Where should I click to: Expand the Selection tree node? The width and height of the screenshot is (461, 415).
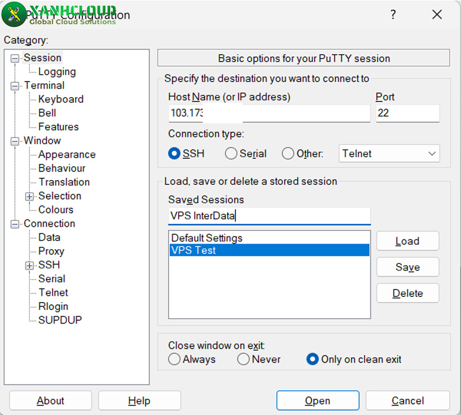[30, 196]
